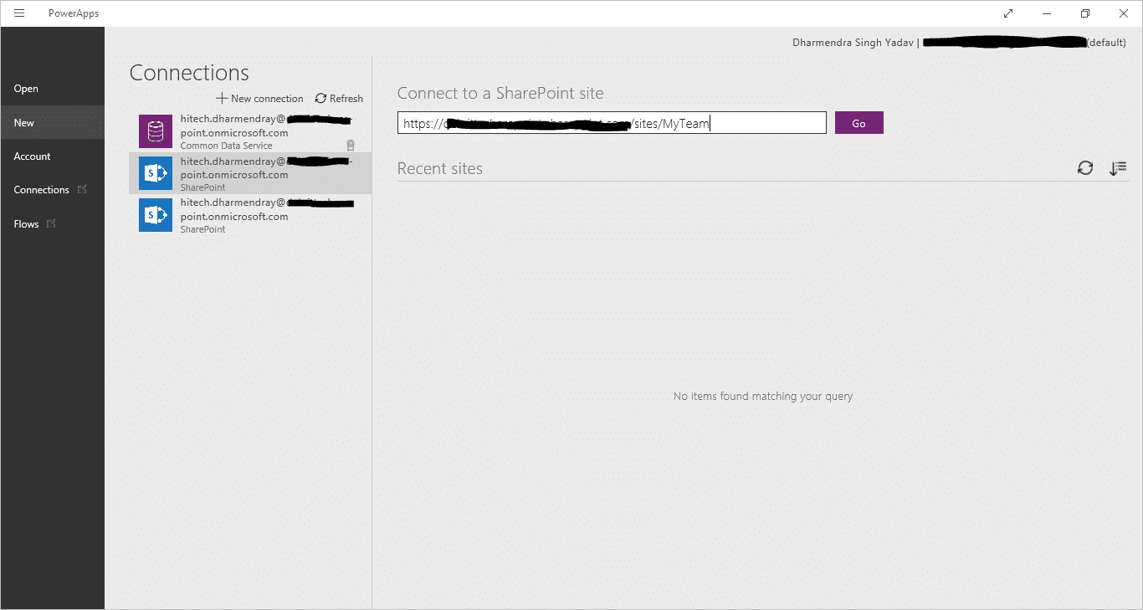Open the hamburger menu icon
The image size is (1143, 610).
tap(19, 13)
